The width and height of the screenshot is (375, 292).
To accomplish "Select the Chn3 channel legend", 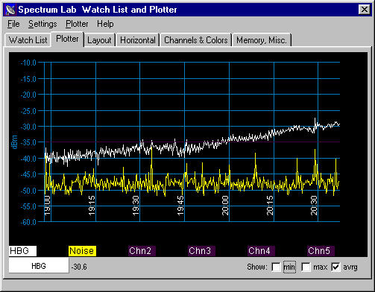I will [x=201, y=251].
